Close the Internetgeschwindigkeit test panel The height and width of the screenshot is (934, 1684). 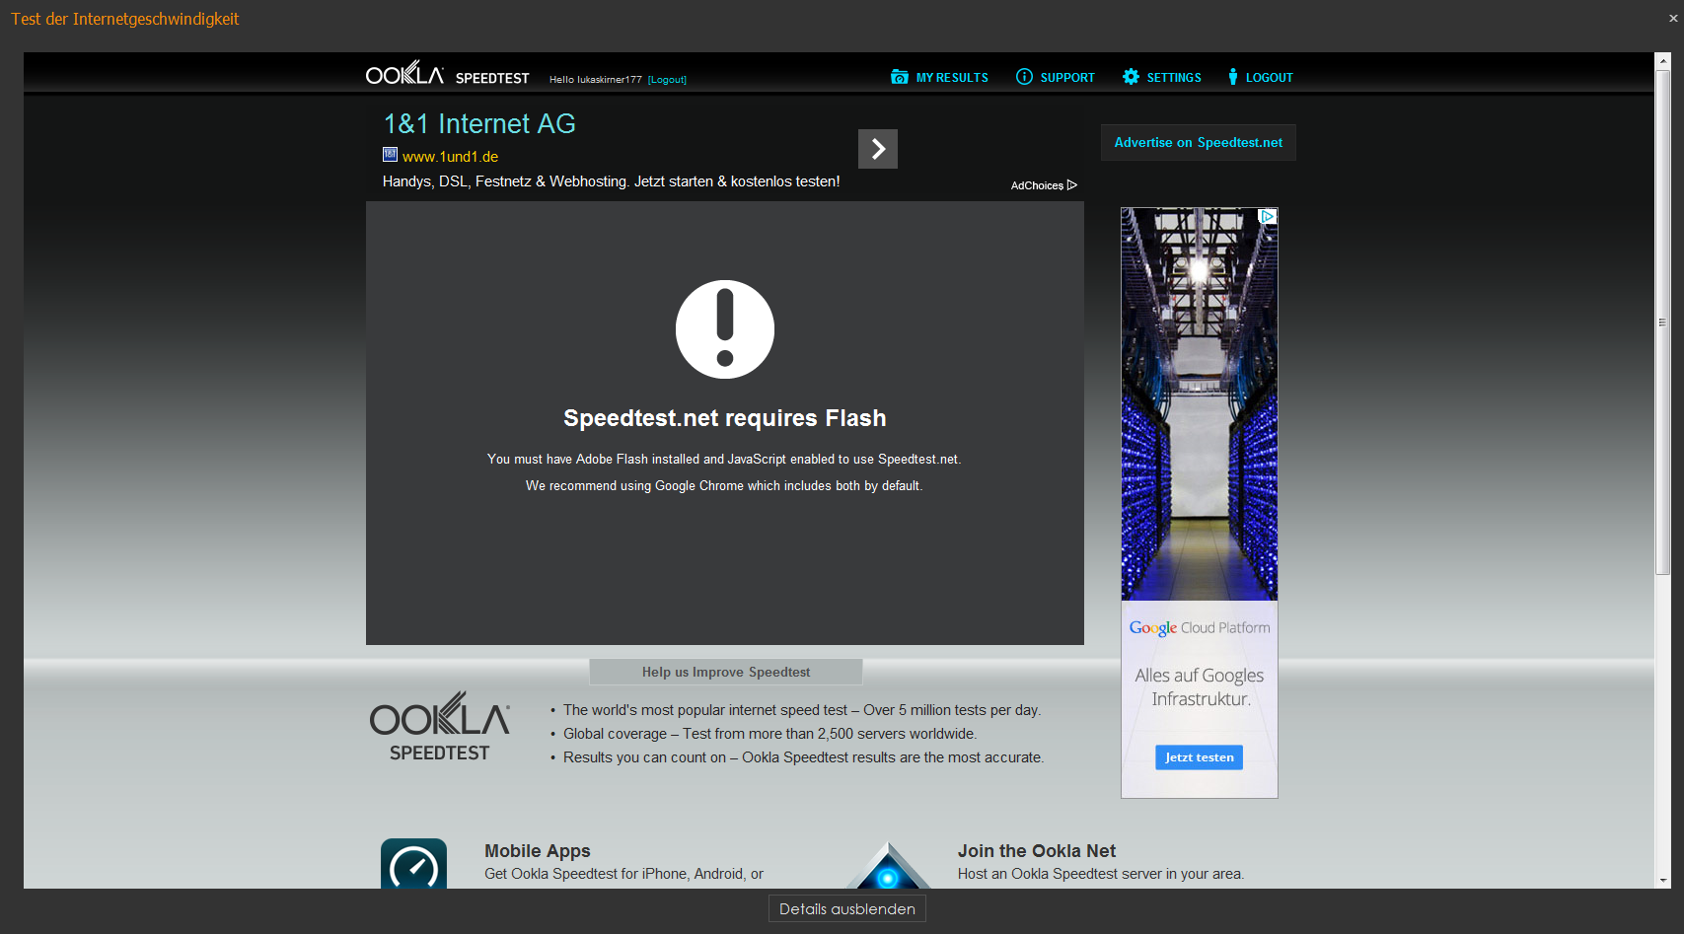pyautogui.click(x=1673, y=18)
